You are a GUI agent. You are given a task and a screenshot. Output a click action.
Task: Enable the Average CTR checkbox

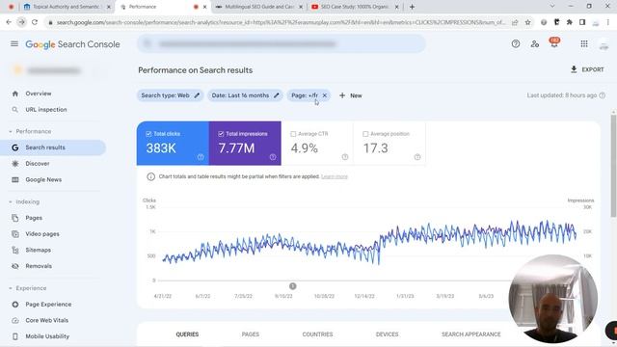[x=293, y=134]
